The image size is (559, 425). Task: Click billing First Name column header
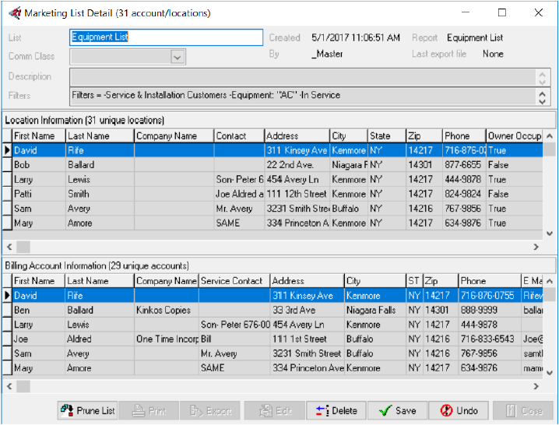click(38, 281)
